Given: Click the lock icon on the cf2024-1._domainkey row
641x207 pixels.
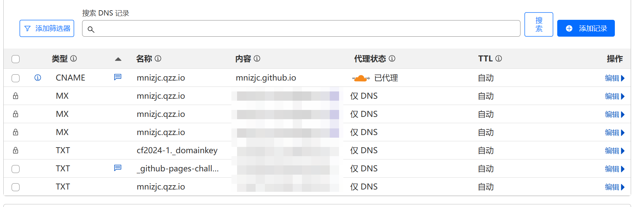Looking at the screenshot, I should click(x=16, y=150).
